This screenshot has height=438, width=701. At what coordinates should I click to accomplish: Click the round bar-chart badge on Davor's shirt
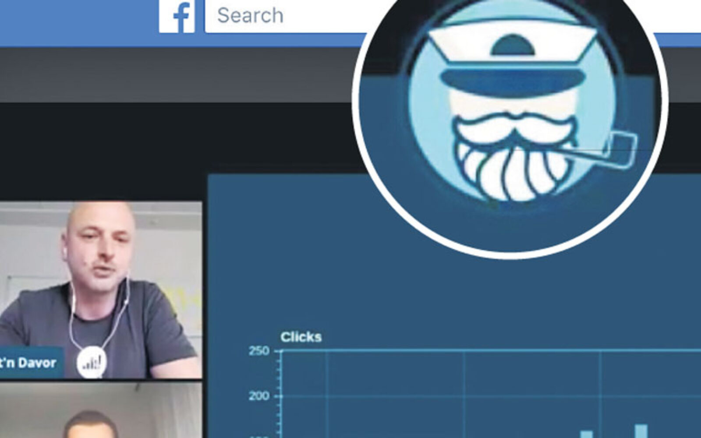point(92,362)
